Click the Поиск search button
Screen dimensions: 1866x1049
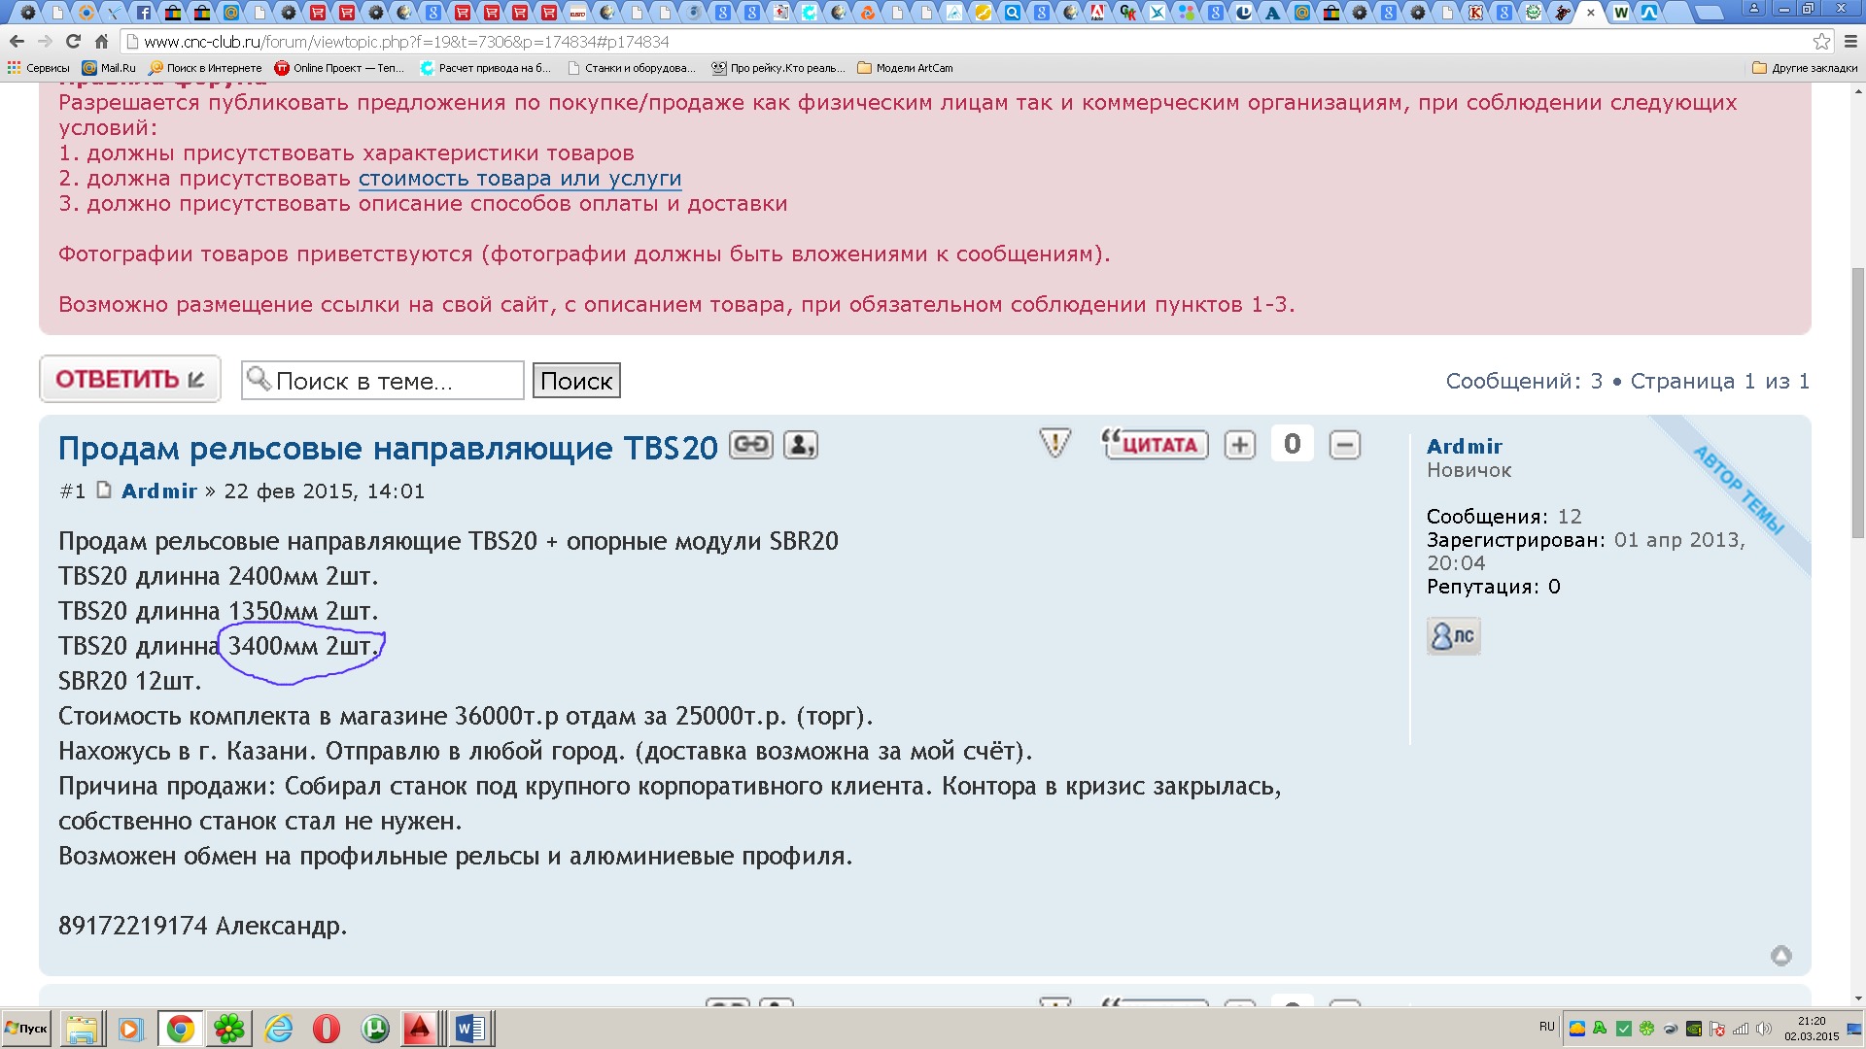[576, 381]
